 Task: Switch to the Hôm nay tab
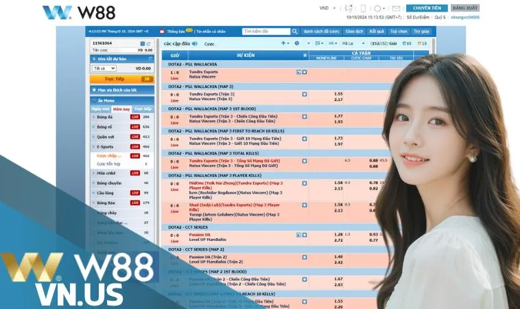tap(121, 108)
